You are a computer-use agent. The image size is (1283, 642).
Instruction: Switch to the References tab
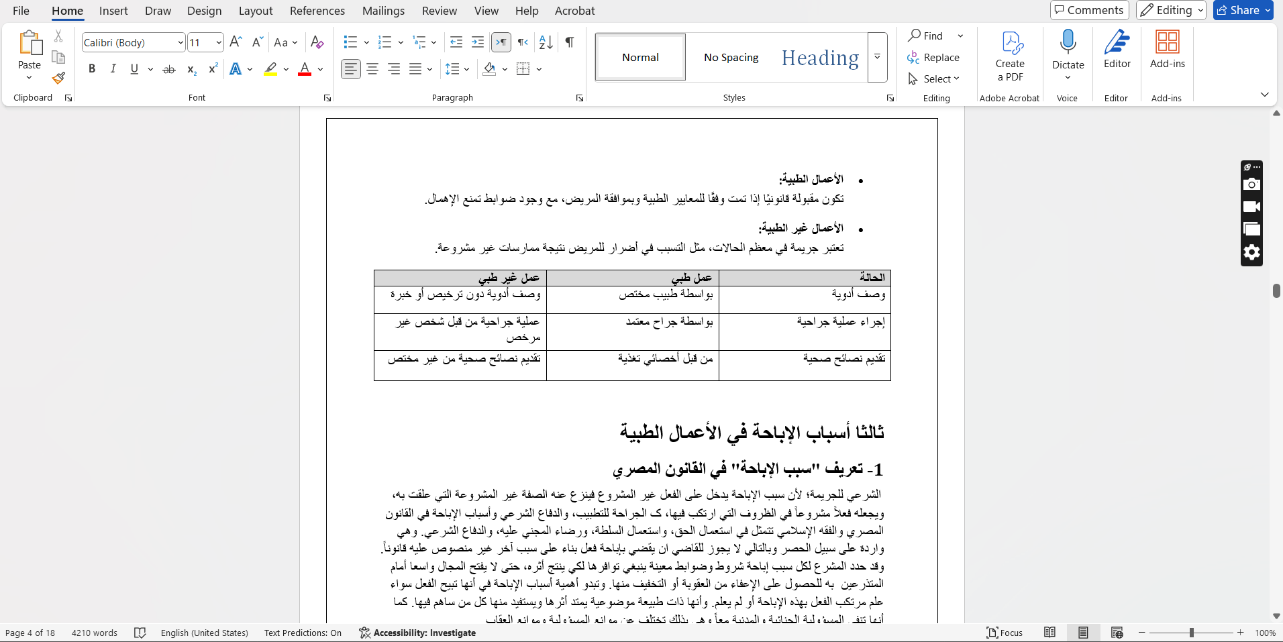pyautogui.click(x=317, y=11)
